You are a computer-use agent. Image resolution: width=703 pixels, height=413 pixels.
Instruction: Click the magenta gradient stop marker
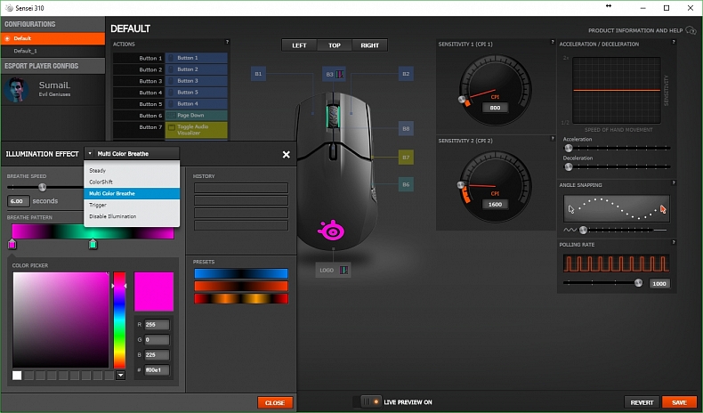pos(12,244)
